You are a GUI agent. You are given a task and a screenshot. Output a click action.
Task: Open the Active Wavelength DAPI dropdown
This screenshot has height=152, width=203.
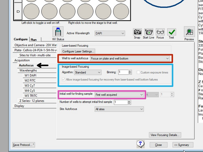coord(110,33)
